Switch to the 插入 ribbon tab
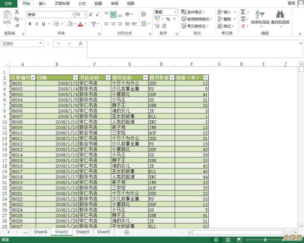Viewport: 304px width, 243px height. pyautogui.click(x=42, y=3)
